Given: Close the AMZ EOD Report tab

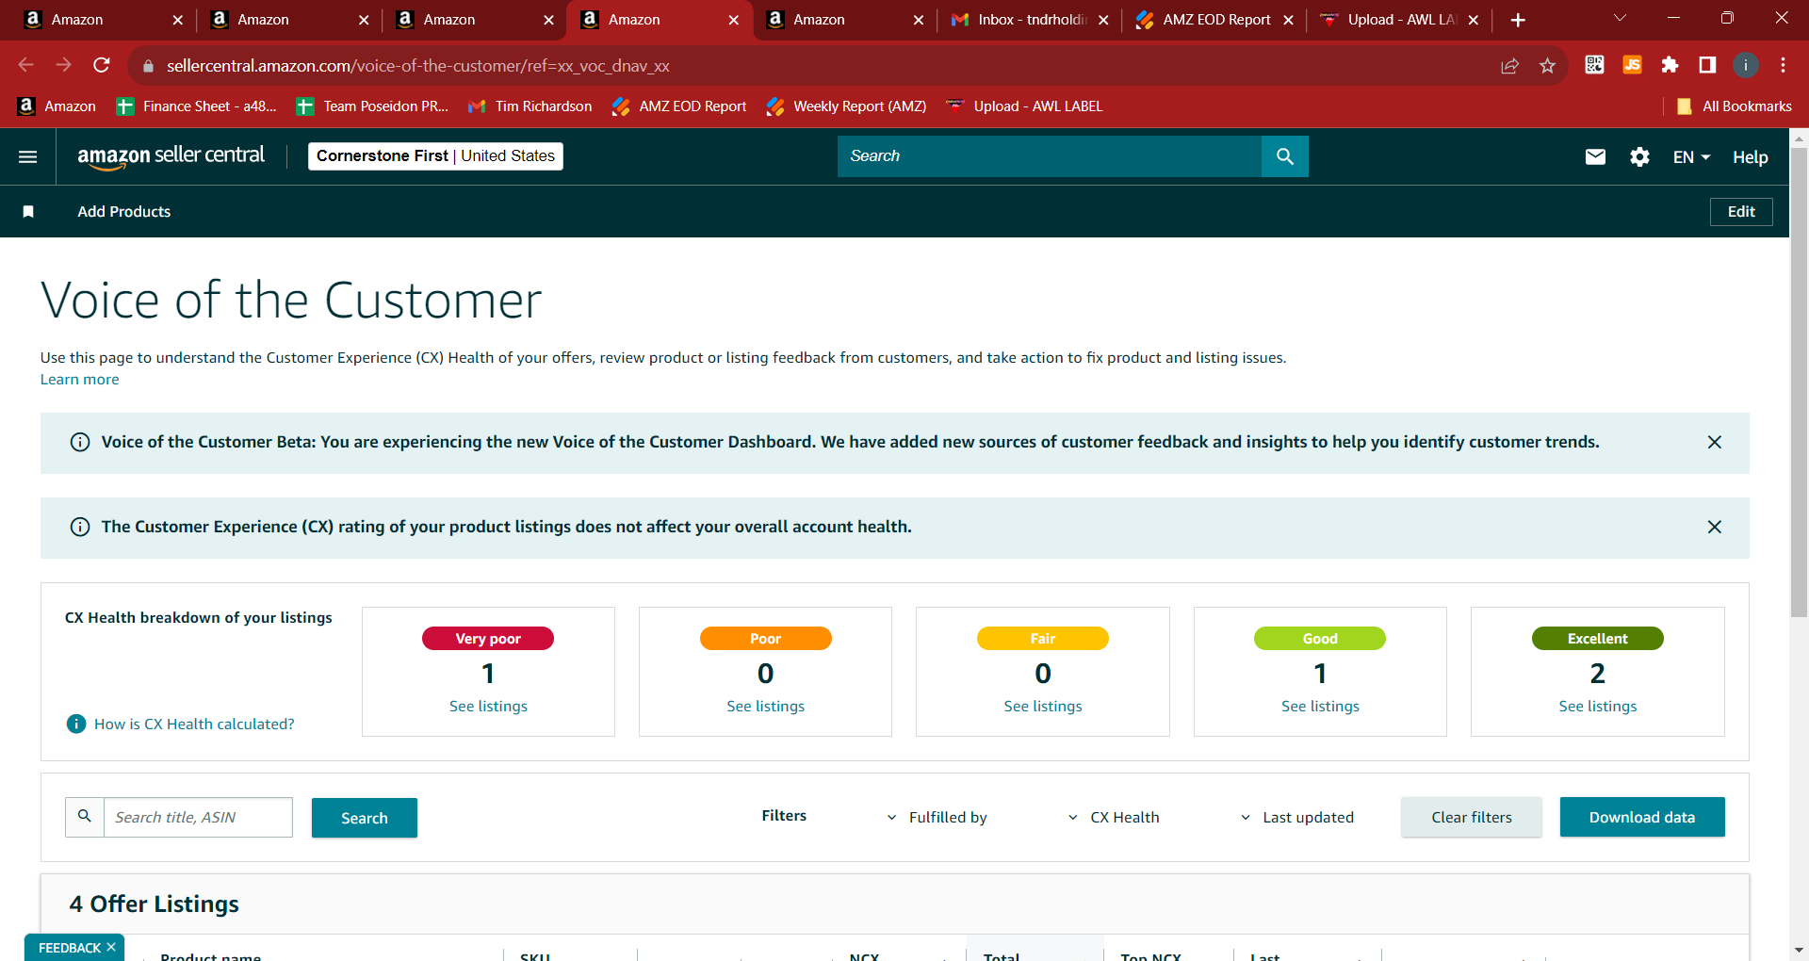Looking at the screenshot, I should (x=1288, y=20).
